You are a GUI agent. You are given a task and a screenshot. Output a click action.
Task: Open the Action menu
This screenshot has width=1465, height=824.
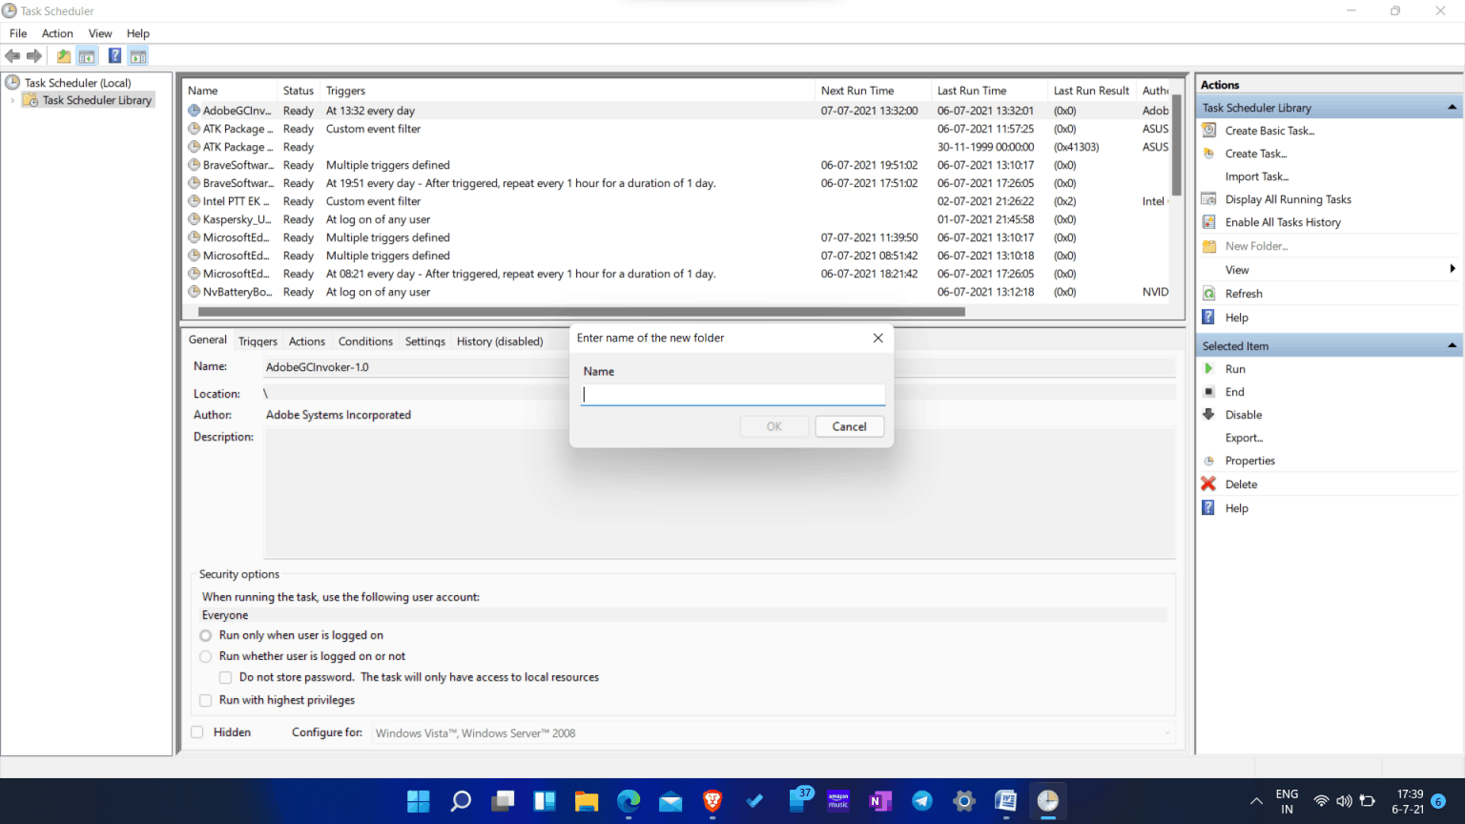coord(57,33)
